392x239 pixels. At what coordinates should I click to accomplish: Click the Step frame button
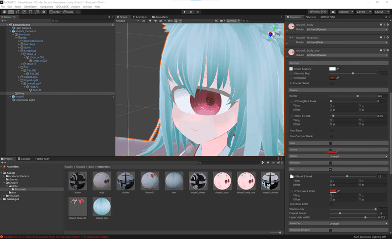click(x=198, y=12)
